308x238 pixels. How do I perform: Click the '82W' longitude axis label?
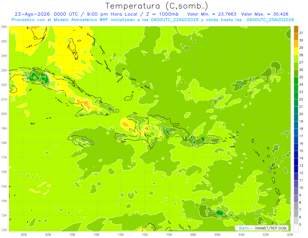click(24, 234)
